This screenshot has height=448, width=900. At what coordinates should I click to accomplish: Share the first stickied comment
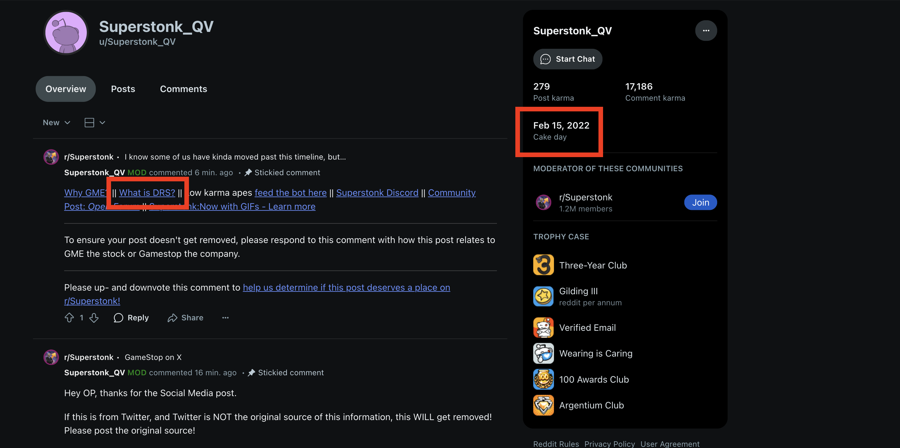185,318
